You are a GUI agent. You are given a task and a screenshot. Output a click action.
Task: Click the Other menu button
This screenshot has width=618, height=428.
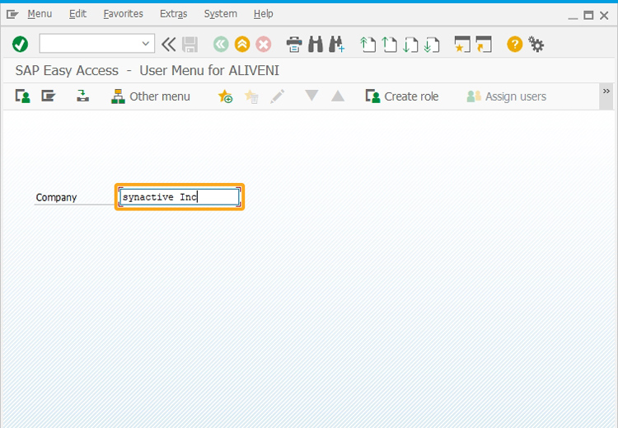point(151,96)
